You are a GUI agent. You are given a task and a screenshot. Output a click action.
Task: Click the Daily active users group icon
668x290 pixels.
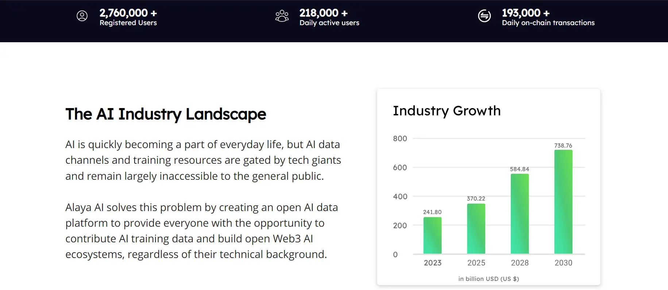(282, 16)
